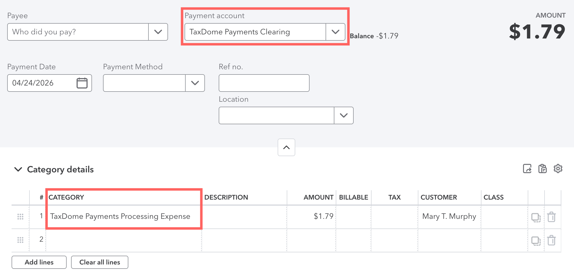Open the Location dropdown arrow
Viewport: 574px width, 276px height.
coord(344,115)
